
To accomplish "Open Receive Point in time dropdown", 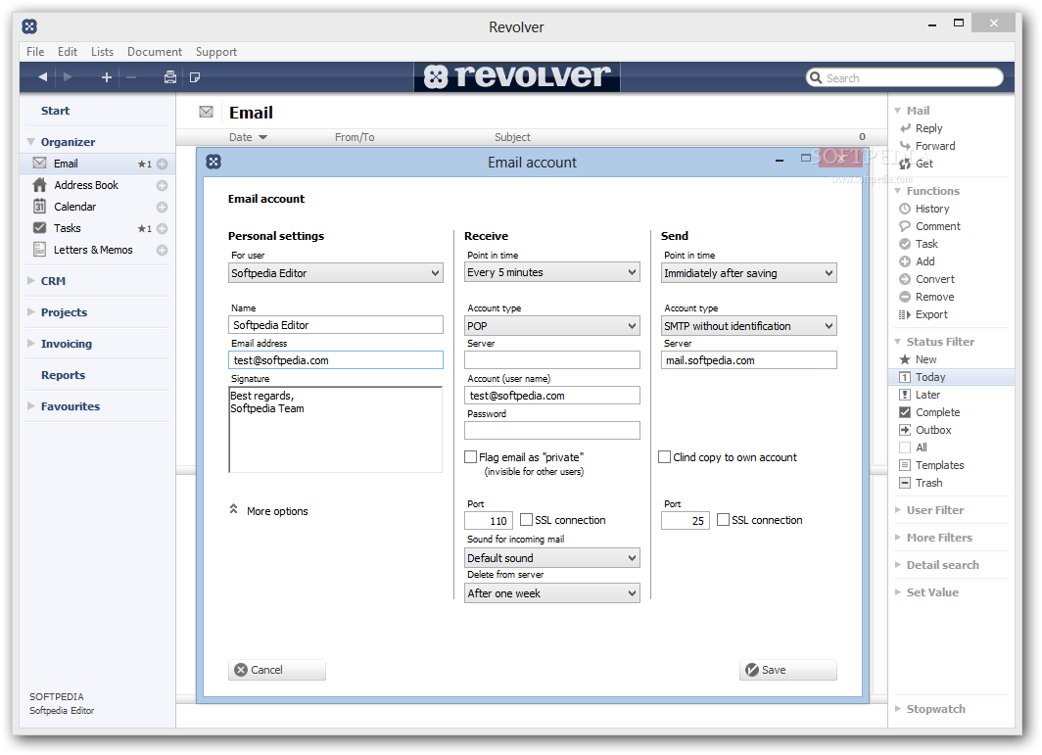I will tap(552, 272).
